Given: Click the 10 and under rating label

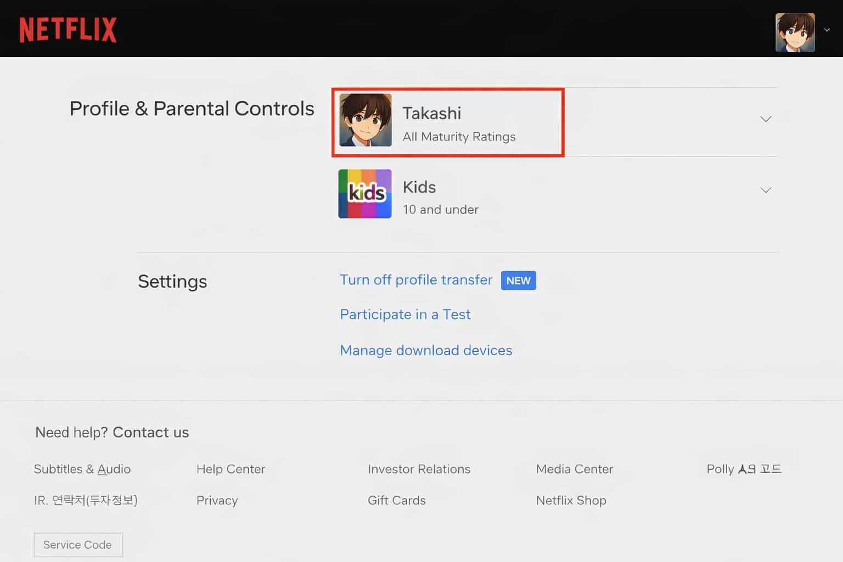Looking at the screenshot, I should [441, 210].
